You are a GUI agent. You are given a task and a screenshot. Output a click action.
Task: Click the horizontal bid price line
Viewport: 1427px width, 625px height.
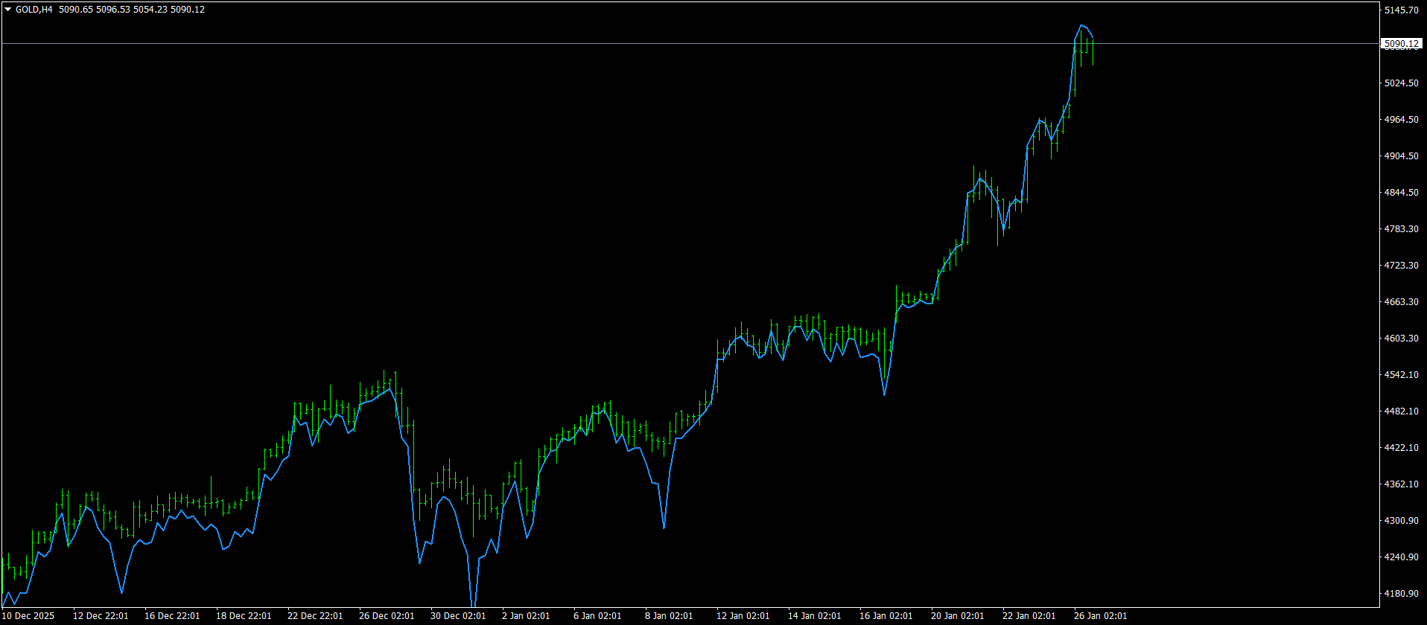(690, 44)
